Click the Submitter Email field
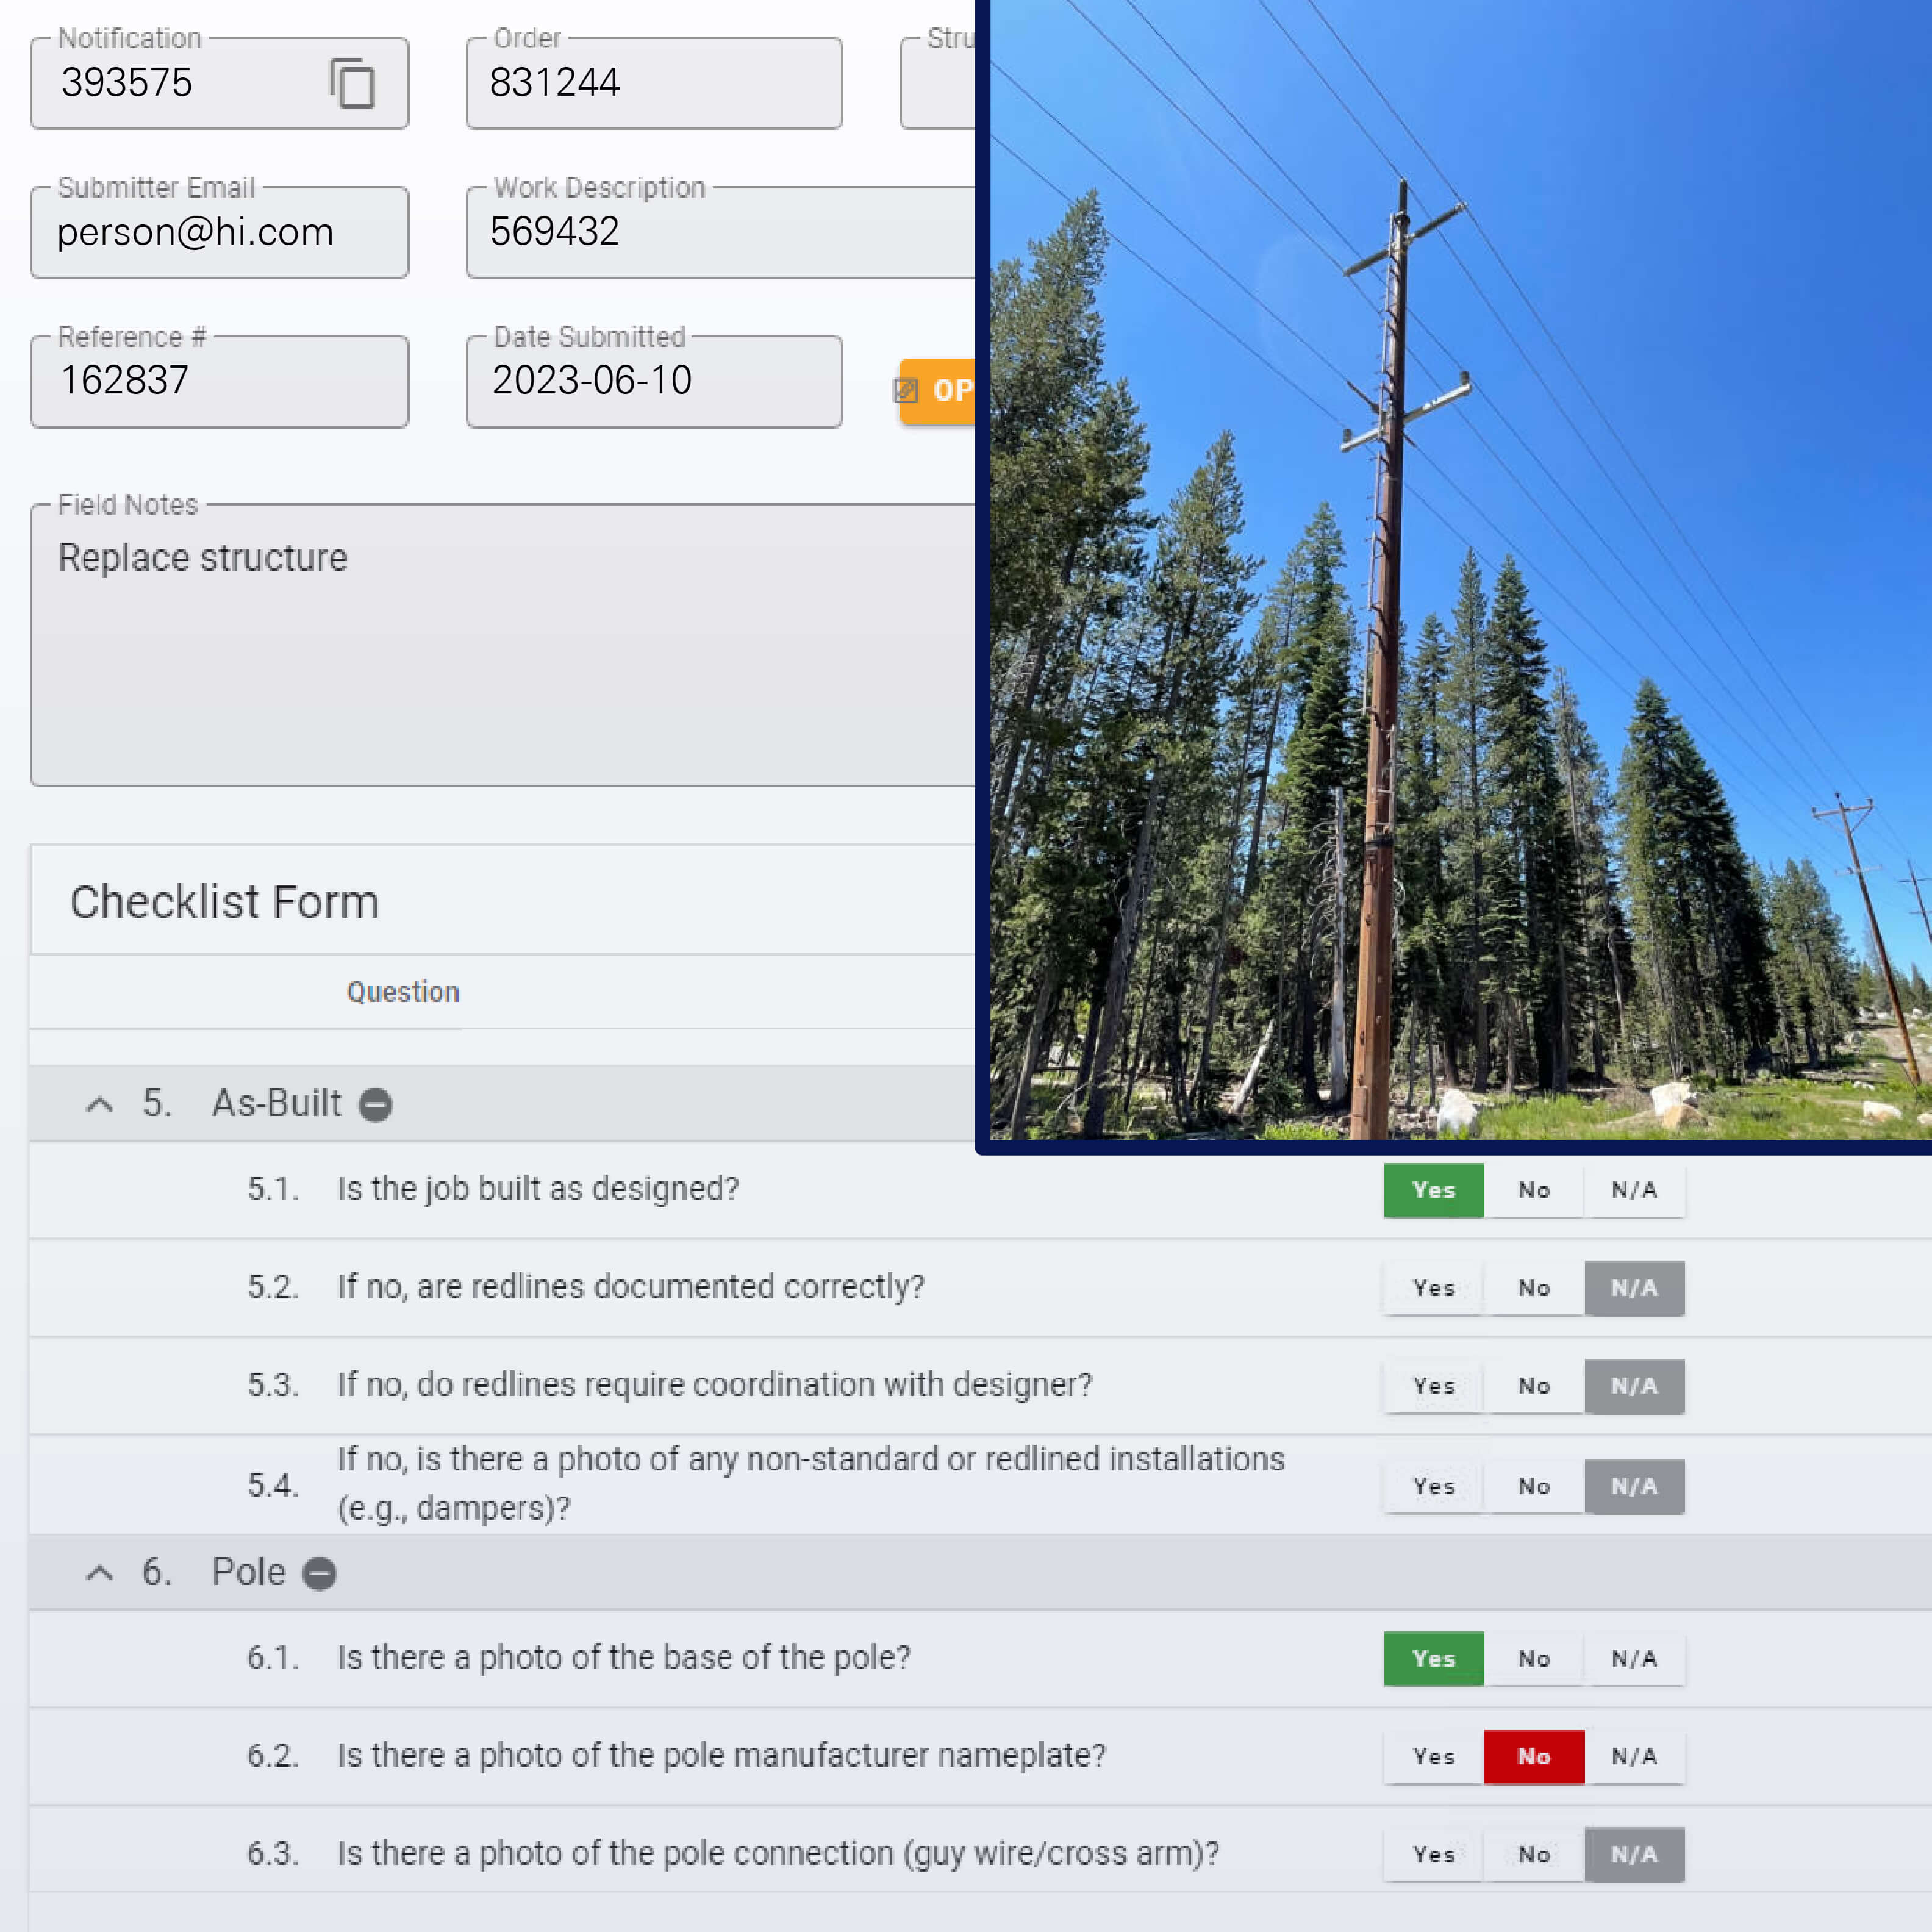This screenshot has width=1932, height=1932. tap(219, 232)
